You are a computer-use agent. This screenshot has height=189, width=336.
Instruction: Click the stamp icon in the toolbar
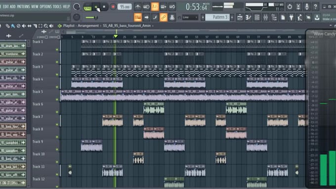point(172,17)
